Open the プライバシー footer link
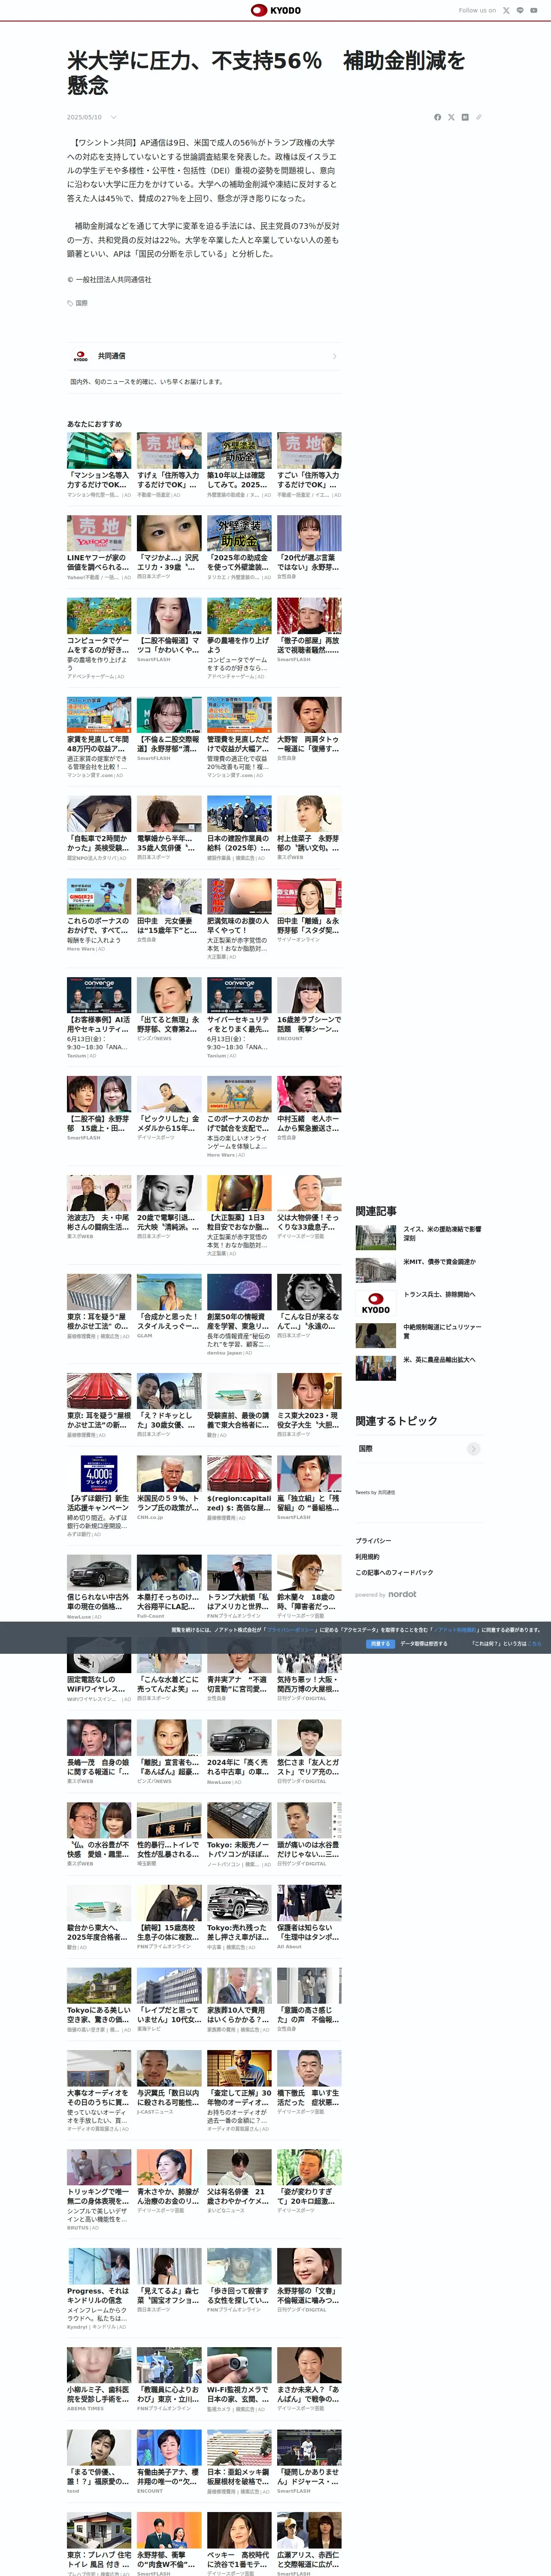This screenshot has width=551, height=2576. pos(373,1540)
